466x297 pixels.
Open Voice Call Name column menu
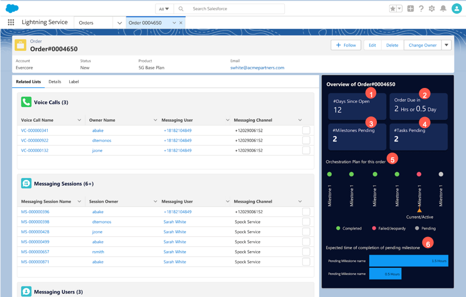pos(79,120)
